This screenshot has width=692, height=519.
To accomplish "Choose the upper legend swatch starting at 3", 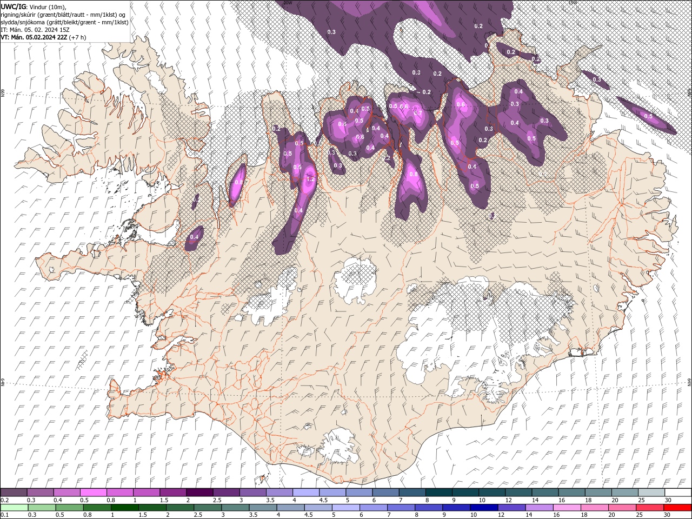I will [x=252, y=493].
